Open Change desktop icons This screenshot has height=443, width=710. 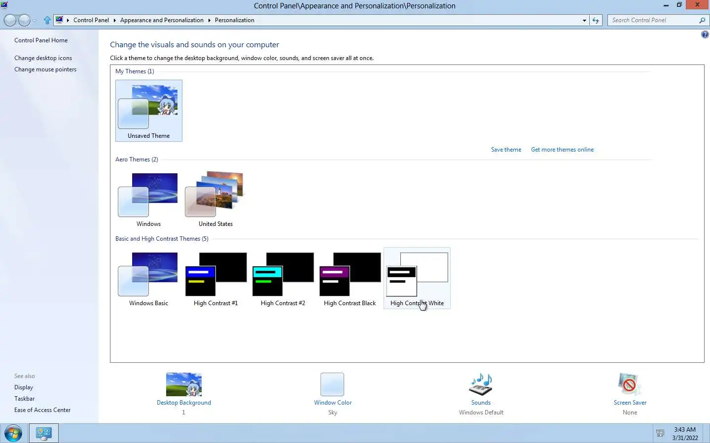[x=43, y=58]
